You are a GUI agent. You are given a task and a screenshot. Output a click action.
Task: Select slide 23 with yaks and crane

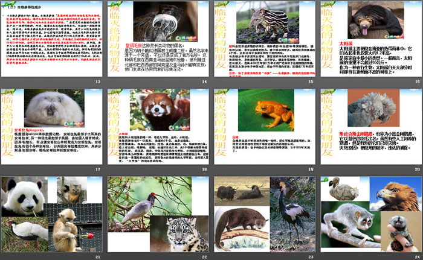265,214
